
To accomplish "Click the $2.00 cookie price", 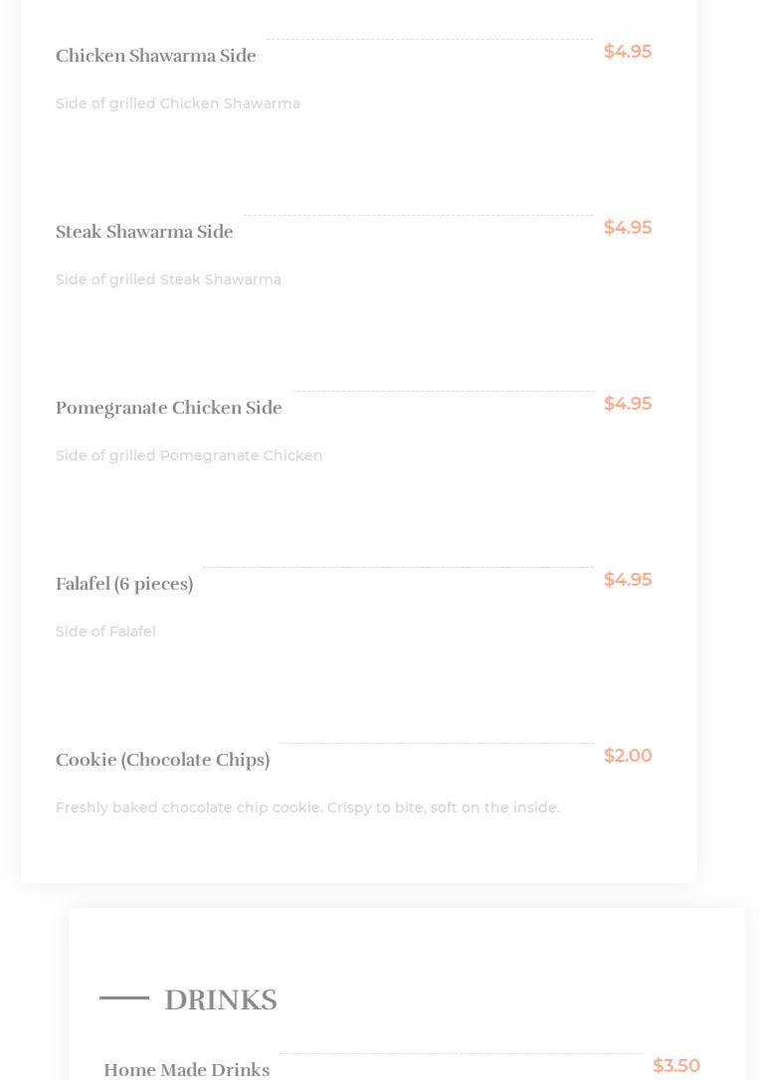I will tap(627, 756).
